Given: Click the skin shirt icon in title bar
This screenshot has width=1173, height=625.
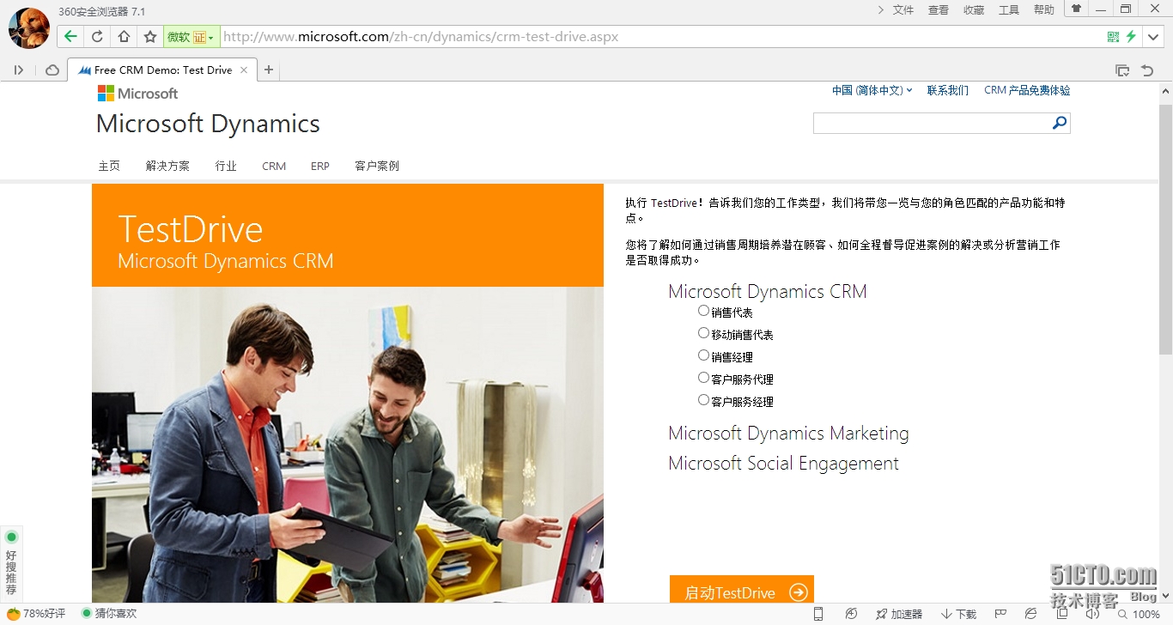Looking at the screenshot, I should click(x=1076, y=9).
